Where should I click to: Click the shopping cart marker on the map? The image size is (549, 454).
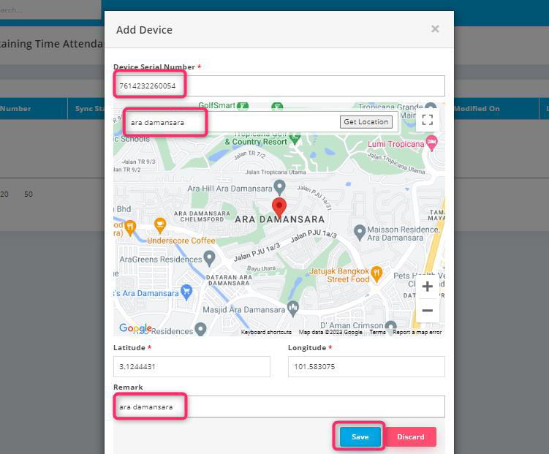tap(186, 292)
